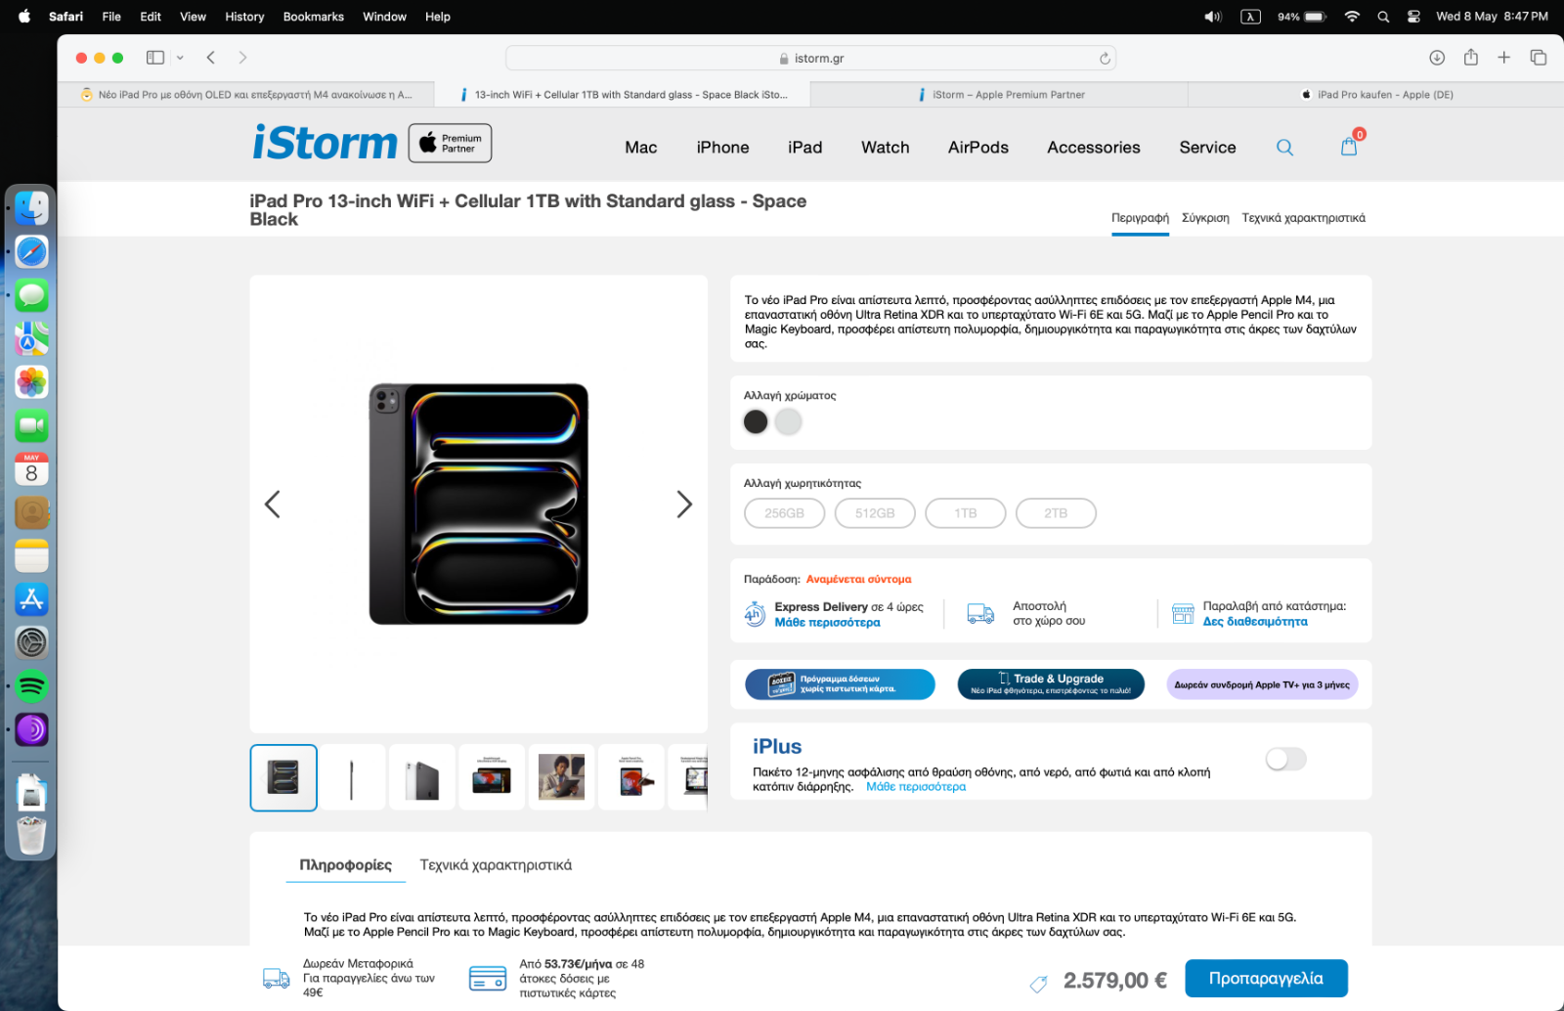Click the istorm.gr address bar

click(x=810, y=59)
